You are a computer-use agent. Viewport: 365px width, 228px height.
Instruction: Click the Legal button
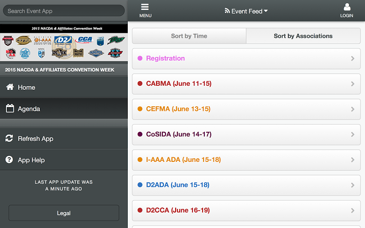(64, 213)
